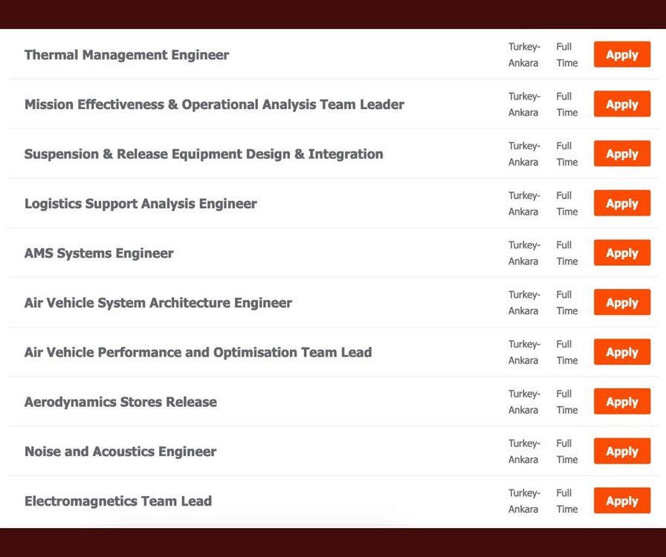Apply for Electromagnetics Team Lead role
Screen dimensions: 666x557
coord(621,501)
